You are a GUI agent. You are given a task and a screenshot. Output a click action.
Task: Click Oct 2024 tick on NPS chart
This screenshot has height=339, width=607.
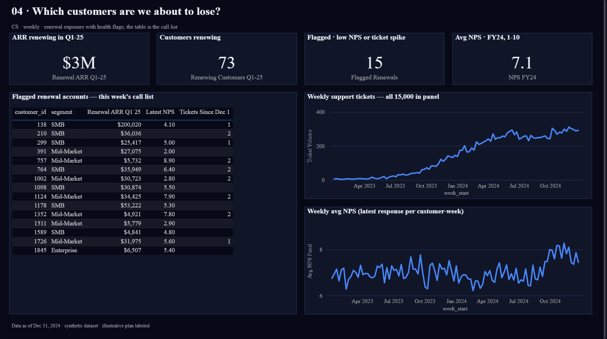coord(550,301)
